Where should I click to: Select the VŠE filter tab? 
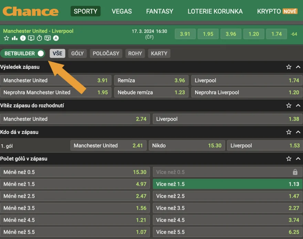tap(58, 53)
